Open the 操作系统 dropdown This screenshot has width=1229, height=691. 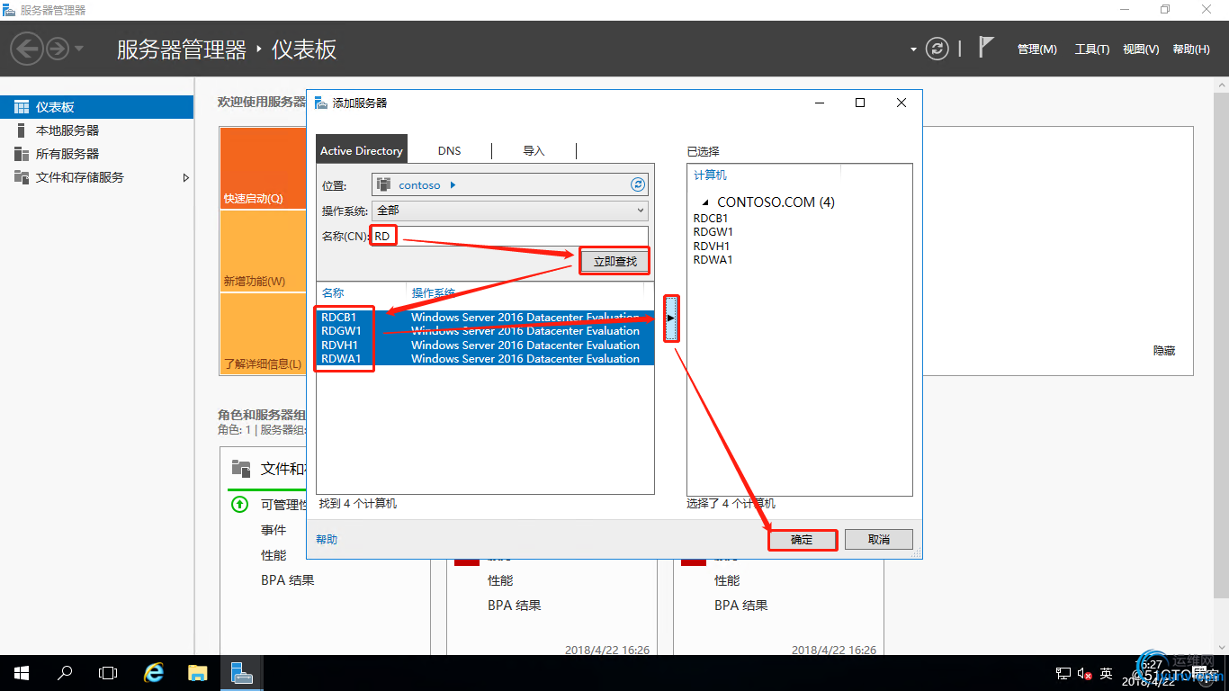coord(509,210)
